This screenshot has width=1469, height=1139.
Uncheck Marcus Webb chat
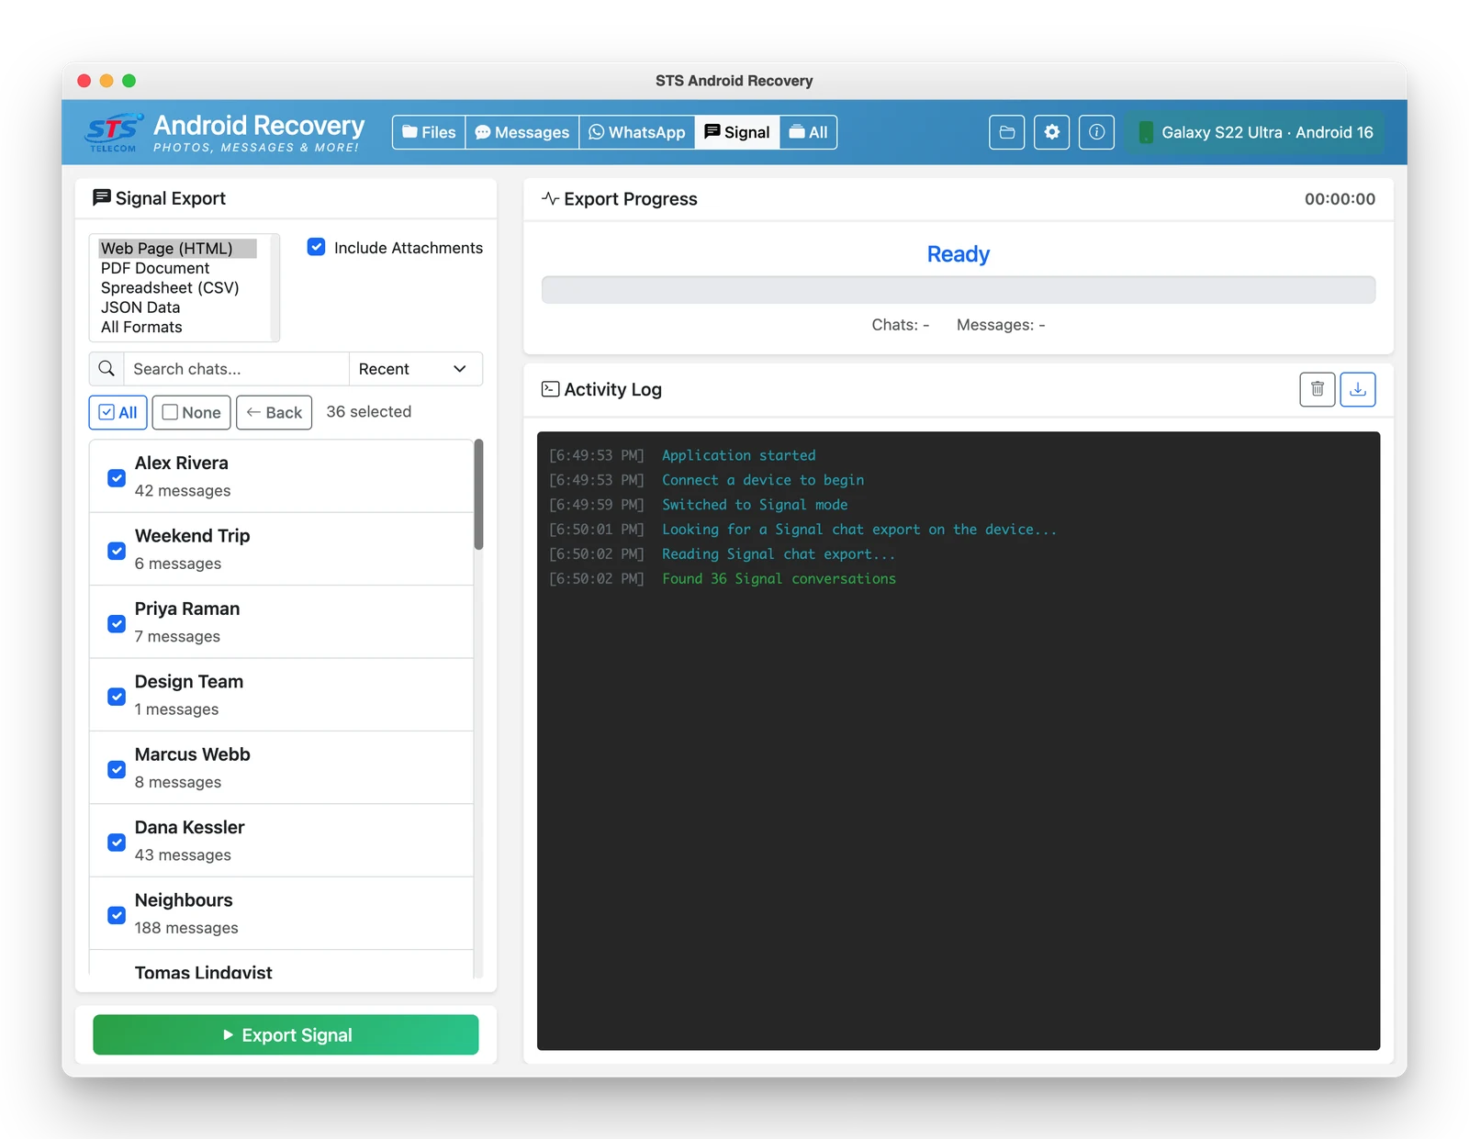click(117, 769)
